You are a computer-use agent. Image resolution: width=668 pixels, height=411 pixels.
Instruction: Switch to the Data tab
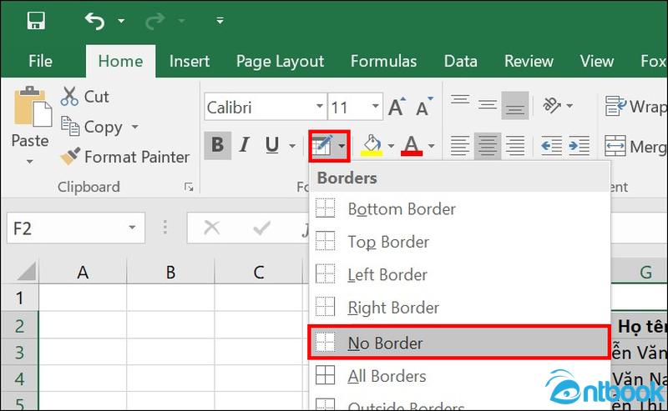(461, 61)
